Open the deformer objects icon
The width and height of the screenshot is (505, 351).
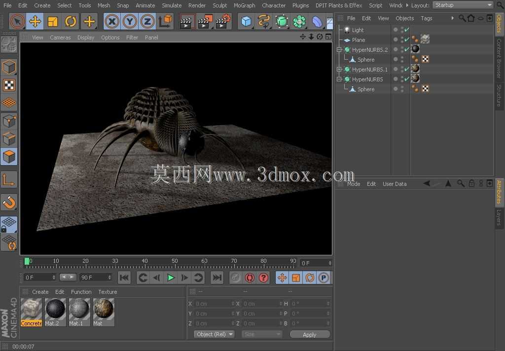click(317, 22)
